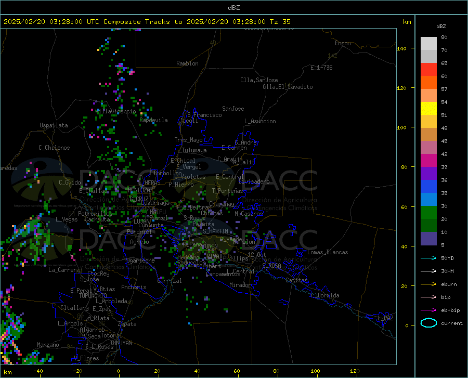Click the Manzano map label
Image resolution: width=468 pixels, height=378 pixels.
[48, 345]
